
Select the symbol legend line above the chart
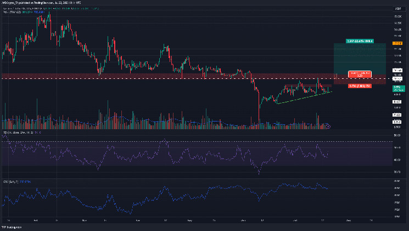[x=51, y=8]
